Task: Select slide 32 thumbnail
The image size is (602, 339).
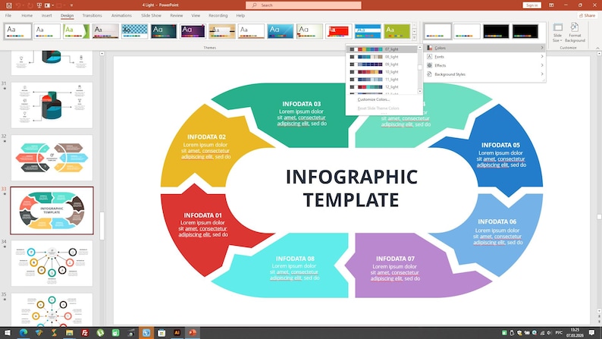Action: 52,158
